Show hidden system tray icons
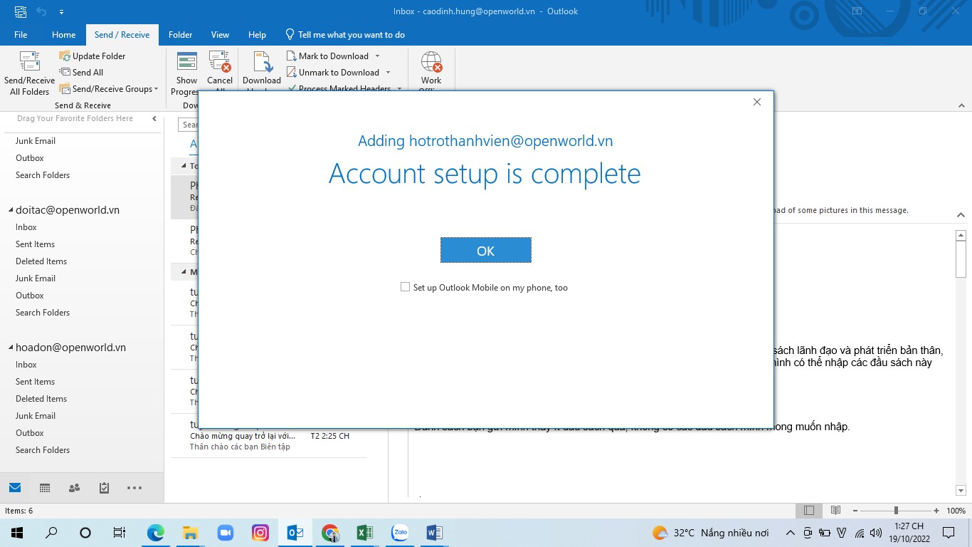The width and height of the screenshot is (972, 547). (x=790, y=533)
